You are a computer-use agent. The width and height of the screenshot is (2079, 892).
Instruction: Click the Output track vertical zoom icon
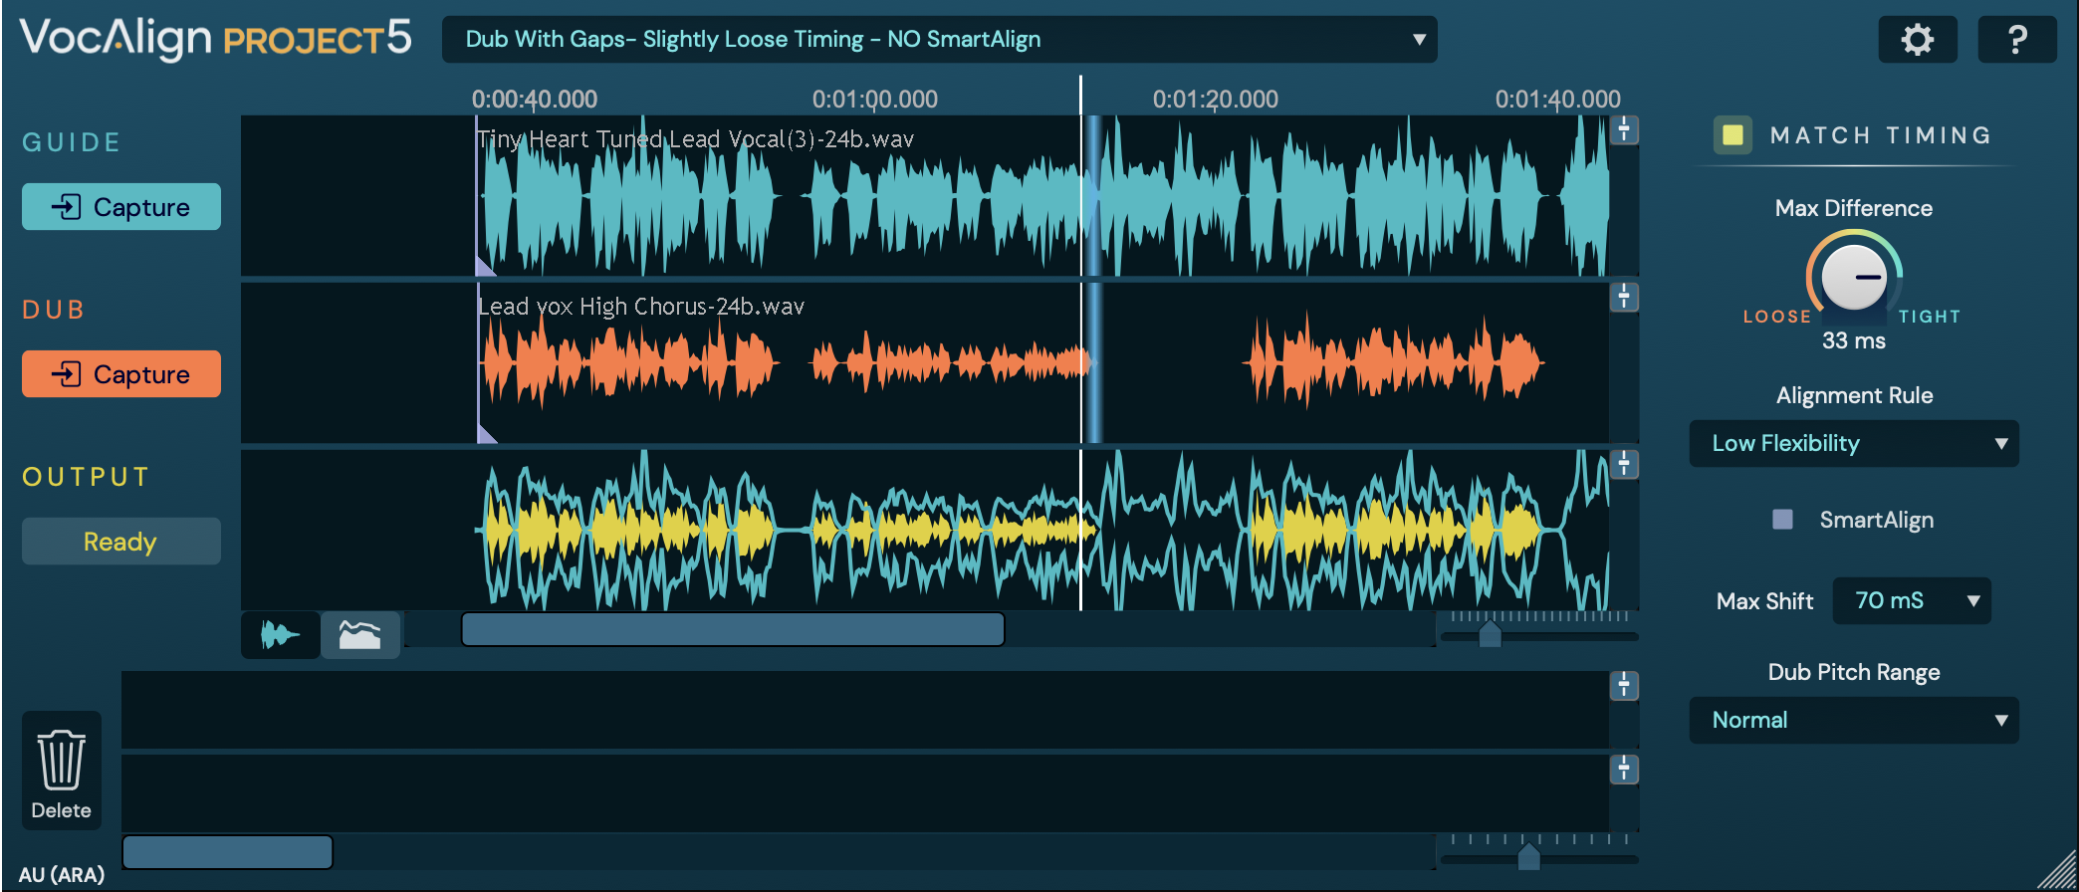point(1624,464)
